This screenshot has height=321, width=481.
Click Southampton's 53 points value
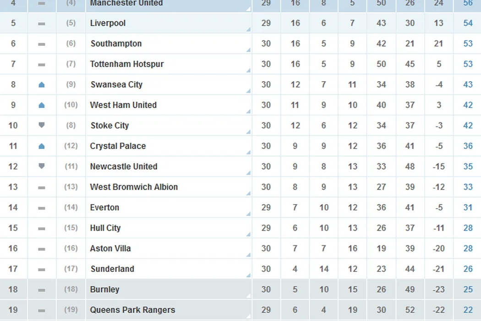click(468, 44)
